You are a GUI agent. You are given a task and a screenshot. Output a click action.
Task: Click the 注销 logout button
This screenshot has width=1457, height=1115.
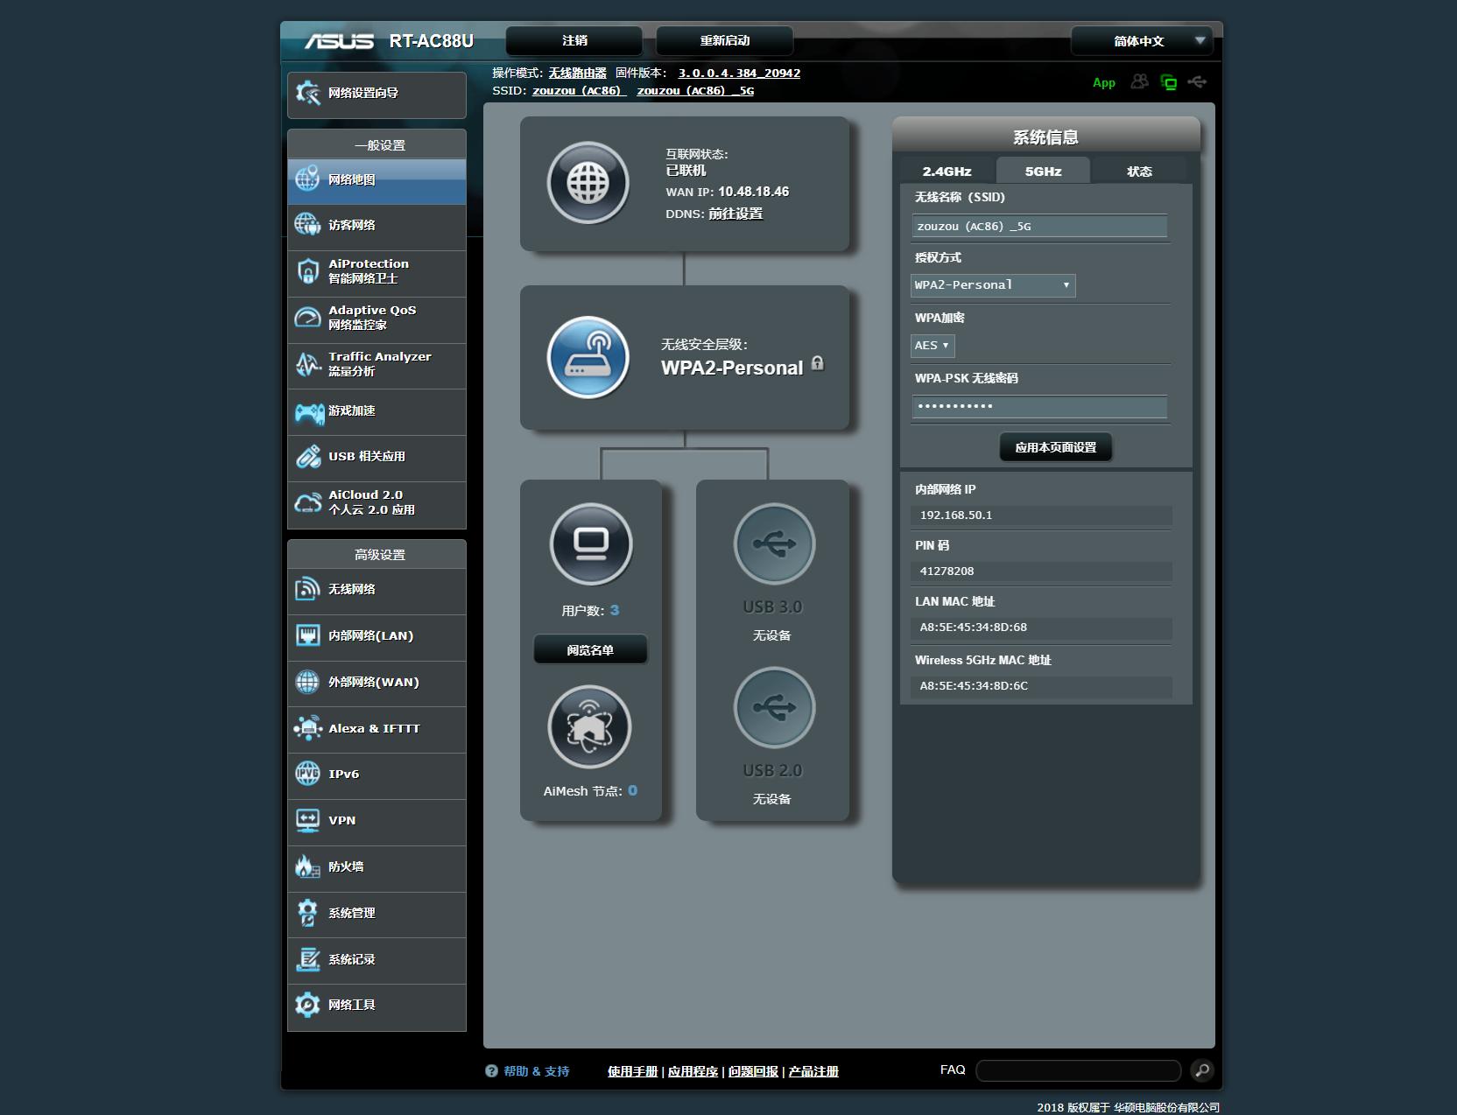coord(574,41)
